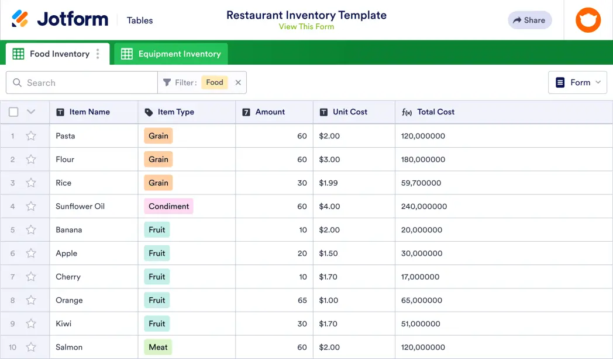
Task: Open View This Form link
Action: click(306, 26)
